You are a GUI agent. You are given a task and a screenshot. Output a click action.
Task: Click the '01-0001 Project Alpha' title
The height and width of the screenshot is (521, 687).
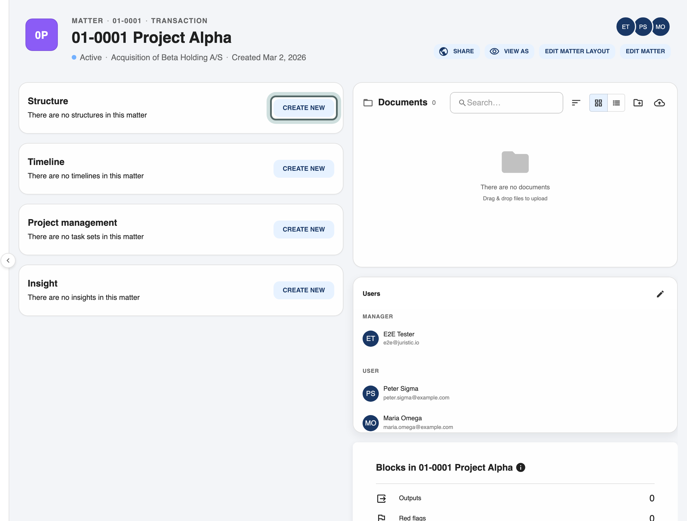click(152, 38)
